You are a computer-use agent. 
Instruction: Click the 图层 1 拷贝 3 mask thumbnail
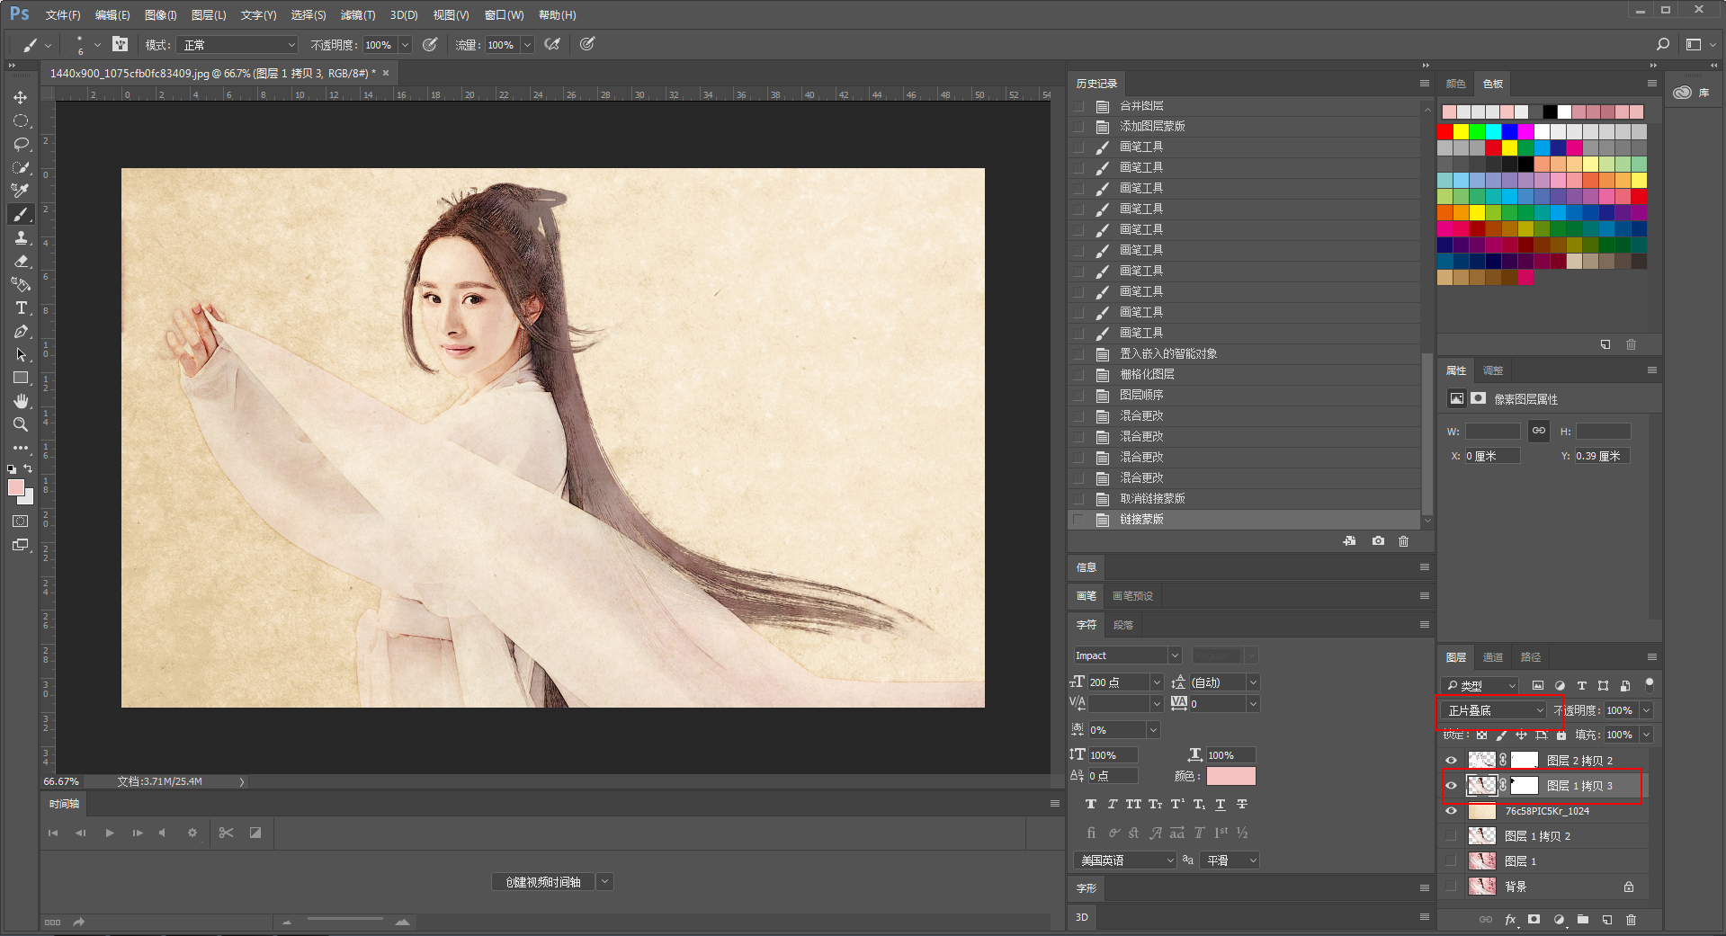click(1525, 786)
